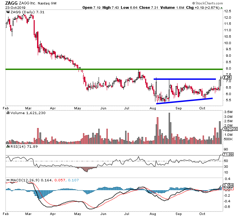Screen dimensions: 238x217
Task: Click 'May' on the price chart date axis
Action: coord(78,108)
